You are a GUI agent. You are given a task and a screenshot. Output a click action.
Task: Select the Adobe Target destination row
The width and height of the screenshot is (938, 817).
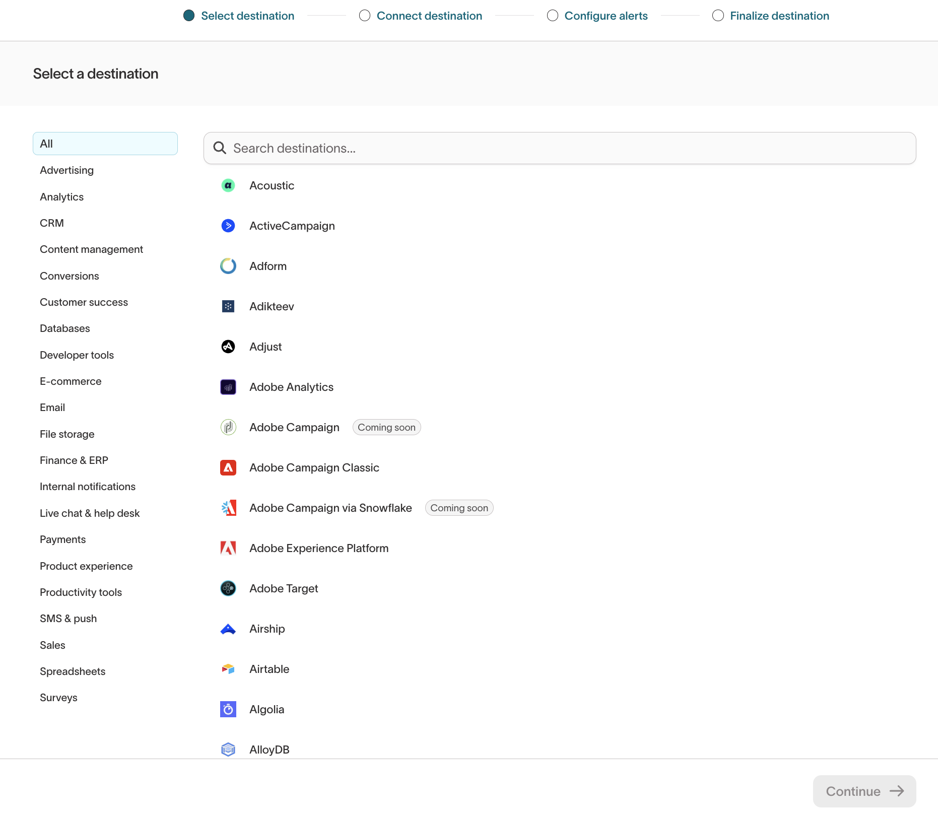[284, 588]
